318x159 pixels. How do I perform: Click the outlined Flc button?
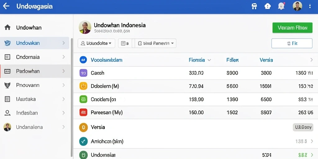pyautogui.click(x=292, y=43)
